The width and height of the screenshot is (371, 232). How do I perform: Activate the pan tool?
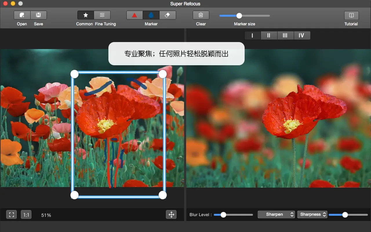tap(171, 215)
